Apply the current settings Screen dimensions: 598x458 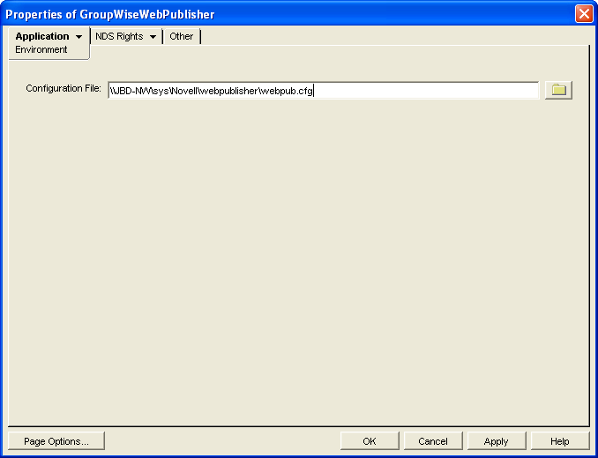[497, 441]
